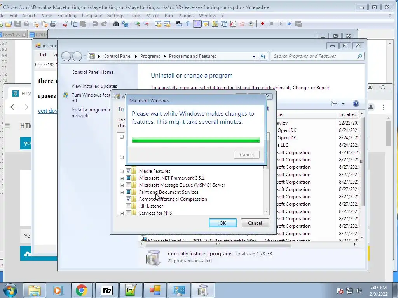398x298 pixels.
Task: Open file via Notepad++ Open toolbar icon
Action: 9,24
